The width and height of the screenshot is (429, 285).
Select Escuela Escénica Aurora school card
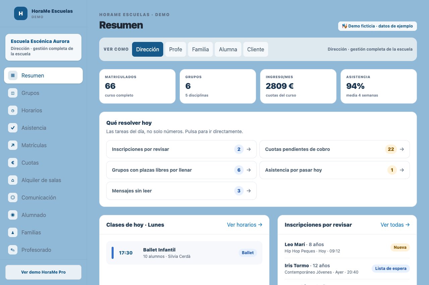click(x=43, y=47)
